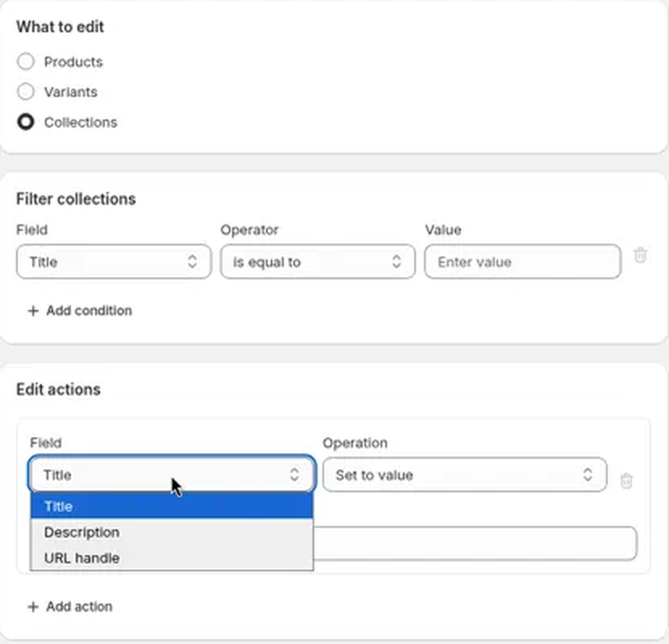Select the Collections radio button

26,122
